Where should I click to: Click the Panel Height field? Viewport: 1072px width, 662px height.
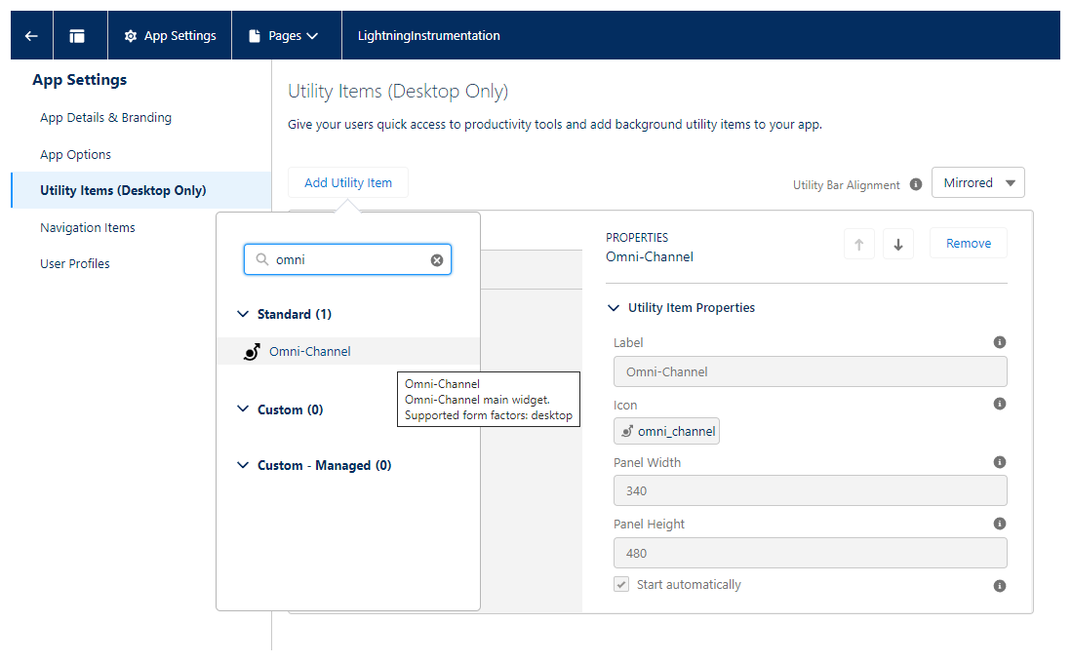pos(811,553)
